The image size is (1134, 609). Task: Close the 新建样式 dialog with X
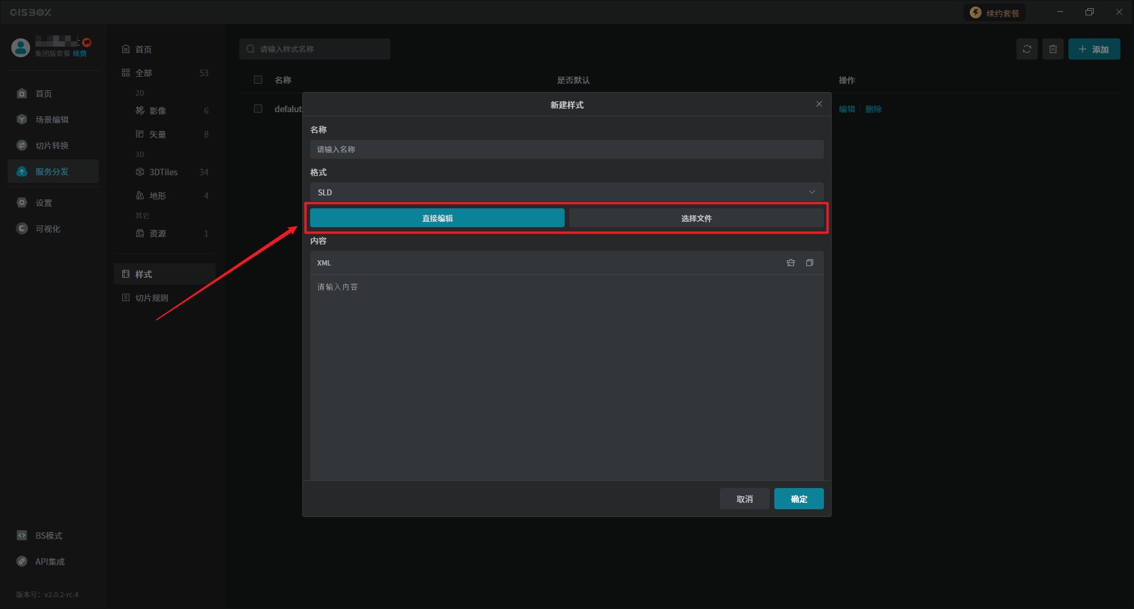[x=819, y=104]
